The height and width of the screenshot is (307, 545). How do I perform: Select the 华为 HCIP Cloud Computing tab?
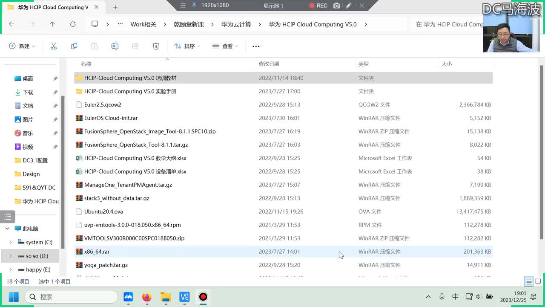53,7
